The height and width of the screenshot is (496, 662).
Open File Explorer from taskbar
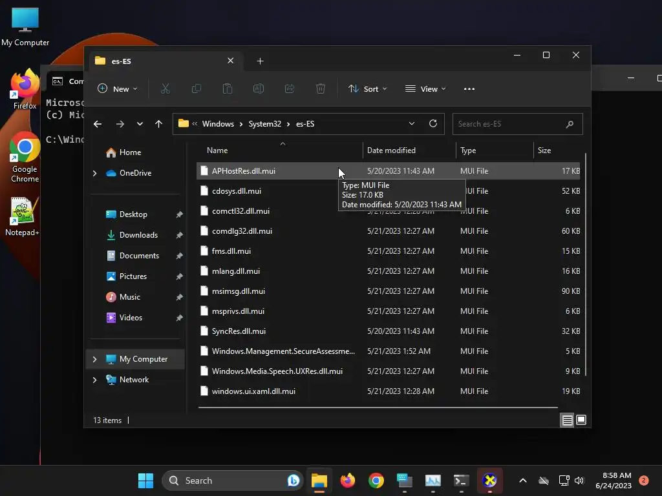pyautogui.click(x=319, y=480)
